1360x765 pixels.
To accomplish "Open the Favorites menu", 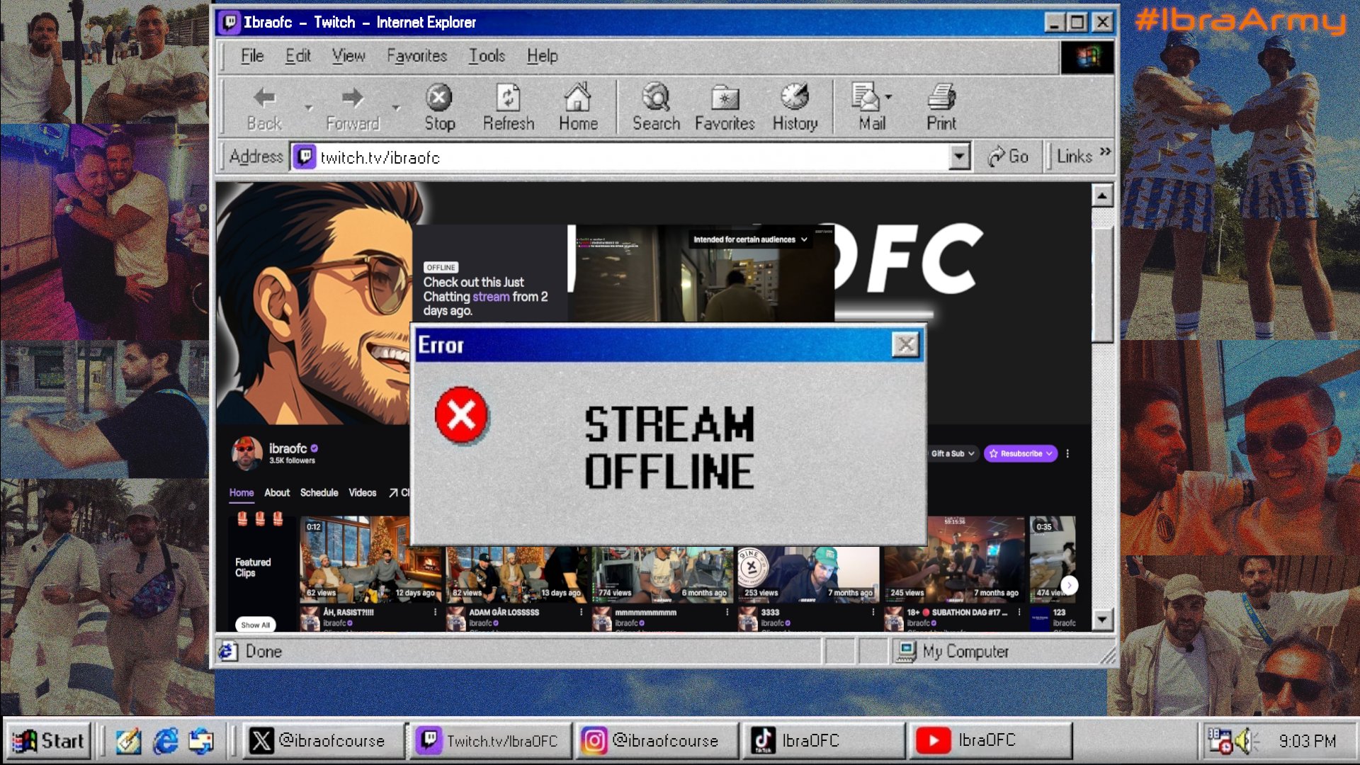I will point(416,56).
